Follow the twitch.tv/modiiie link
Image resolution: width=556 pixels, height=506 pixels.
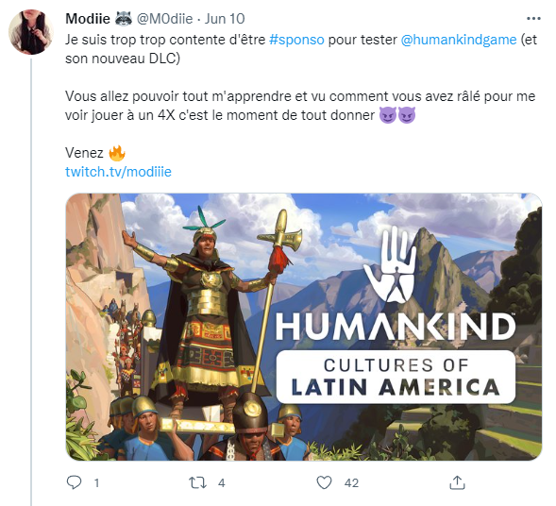[x=118, y=172]
